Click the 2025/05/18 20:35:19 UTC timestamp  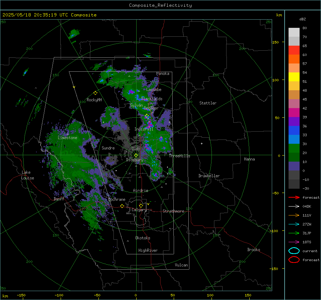pyautogui.click(x=35, y=15)
